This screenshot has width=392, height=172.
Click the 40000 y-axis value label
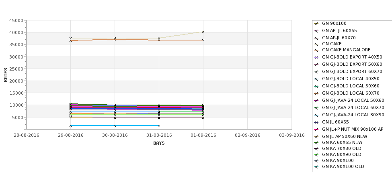16,32
